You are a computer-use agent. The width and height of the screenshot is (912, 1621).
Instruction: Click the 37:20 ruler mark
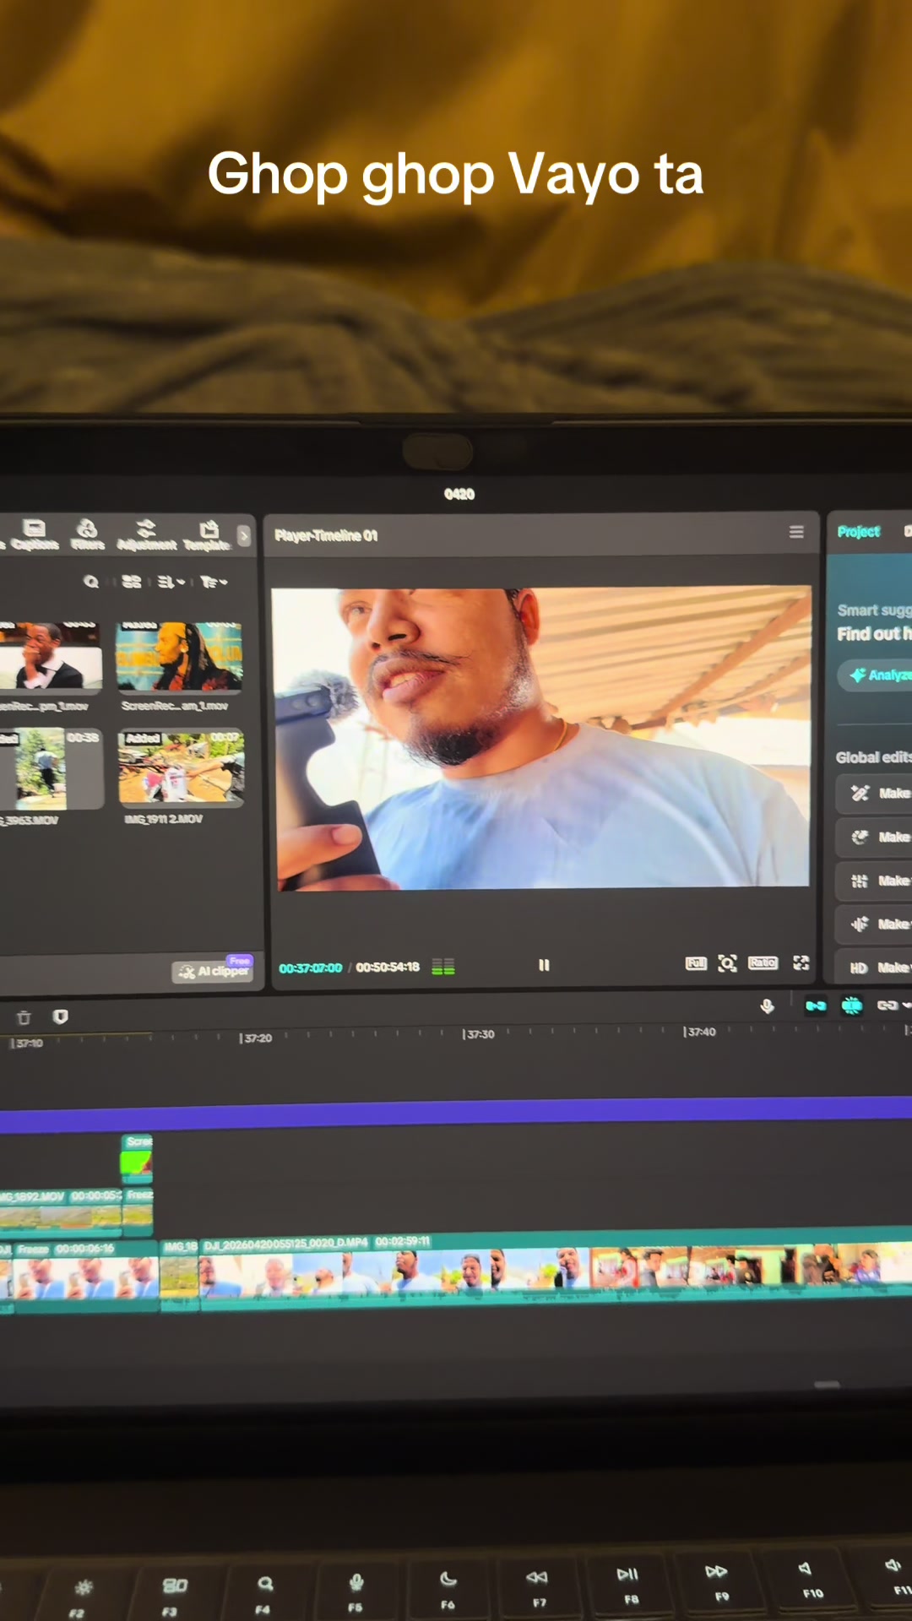[256, 1038]
